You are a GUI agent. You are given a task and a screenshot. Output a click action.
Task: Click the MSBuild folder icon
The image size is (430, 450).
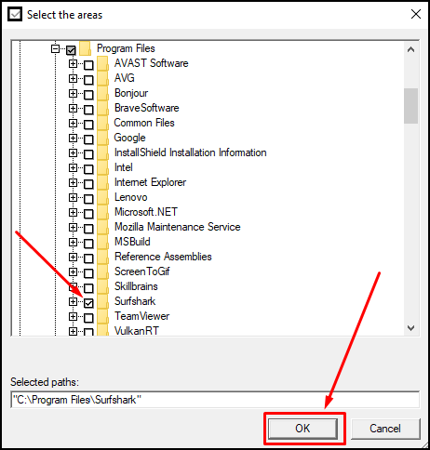[x=102, y=243]
